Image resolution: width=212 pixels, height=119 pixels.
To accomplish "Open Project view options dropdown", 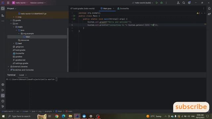I will point(12,9).
